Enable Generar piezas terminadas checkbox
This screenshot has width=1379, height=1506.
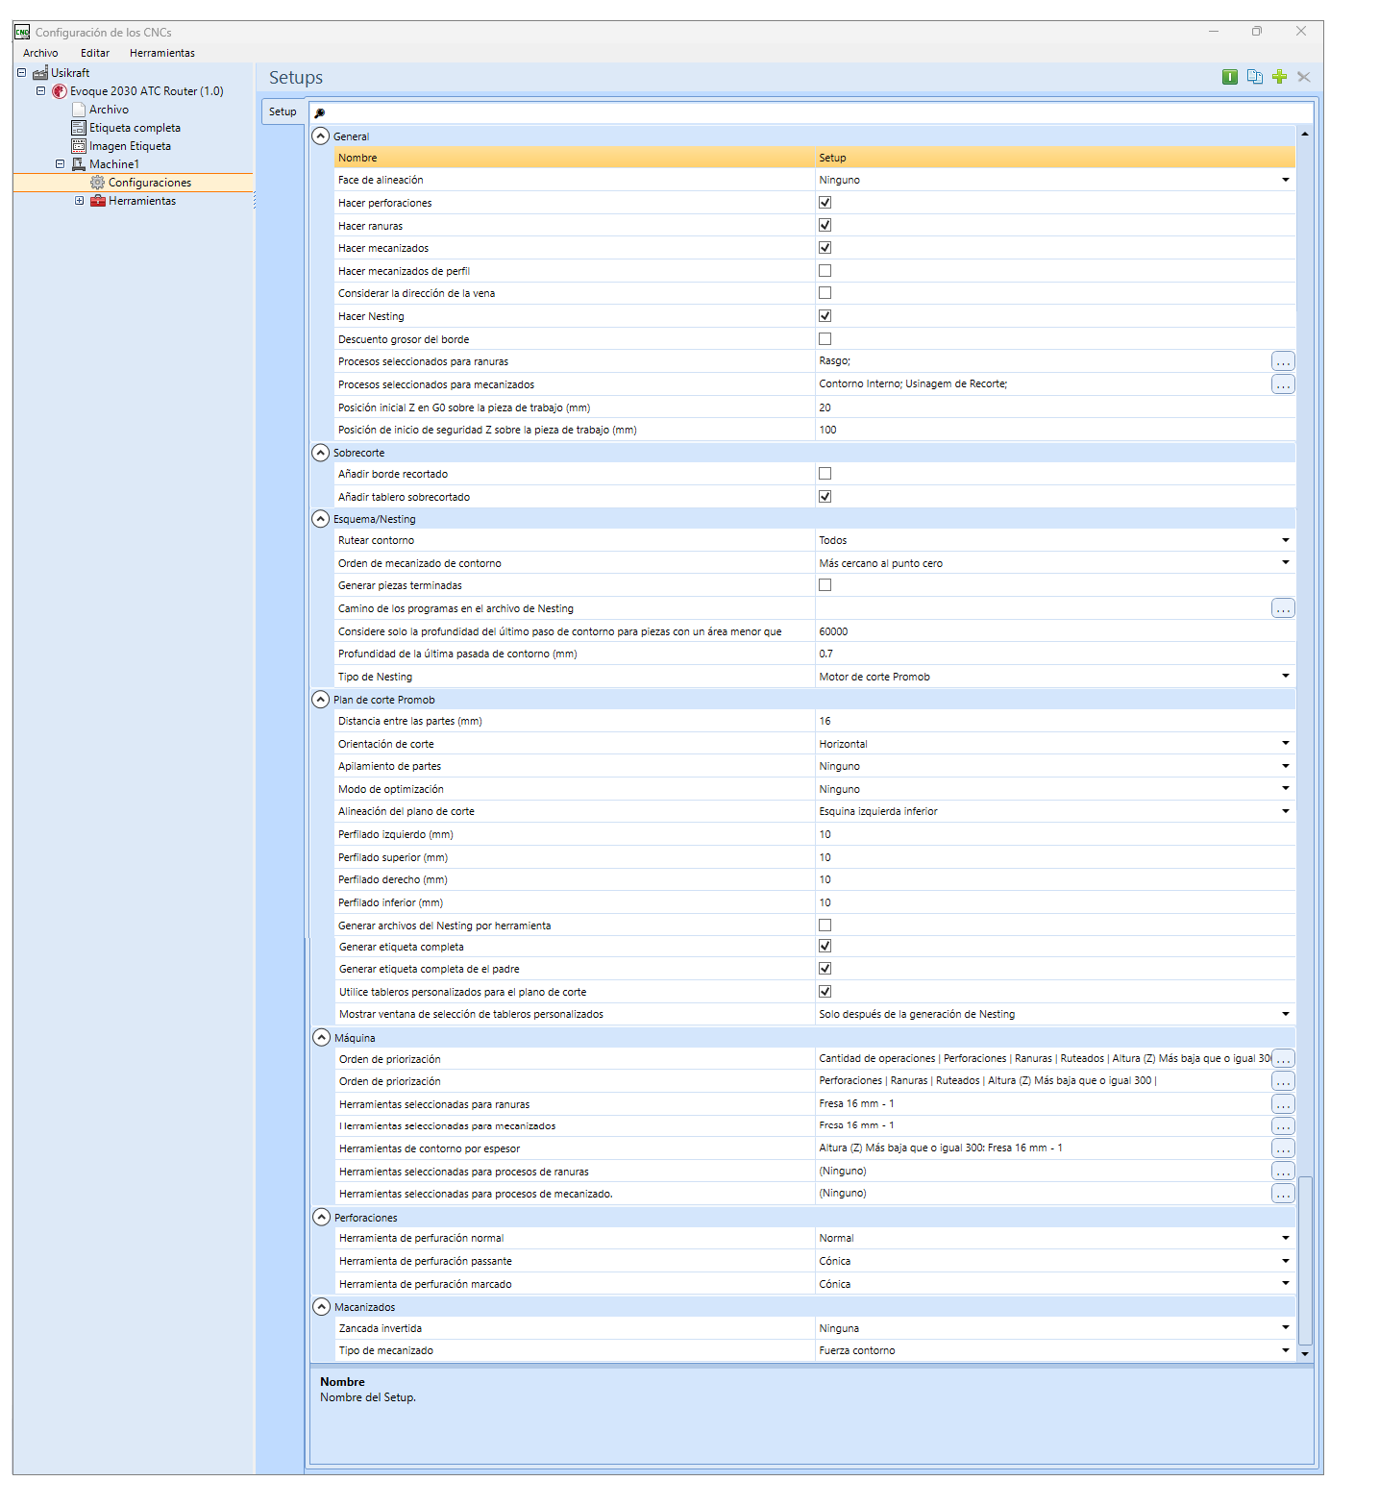(x=825, y=585)
